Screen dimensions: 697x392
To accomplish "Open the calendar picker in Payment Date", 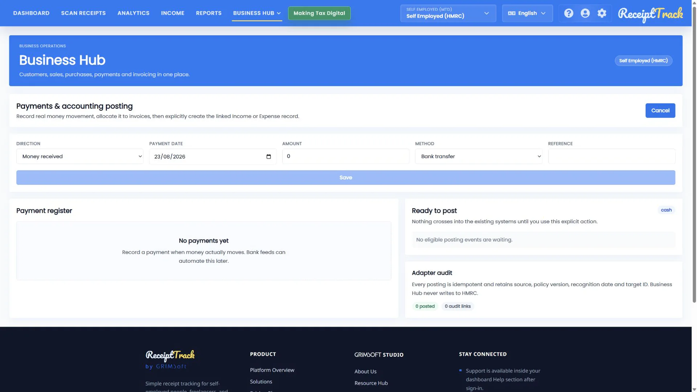I will [269, 157].
